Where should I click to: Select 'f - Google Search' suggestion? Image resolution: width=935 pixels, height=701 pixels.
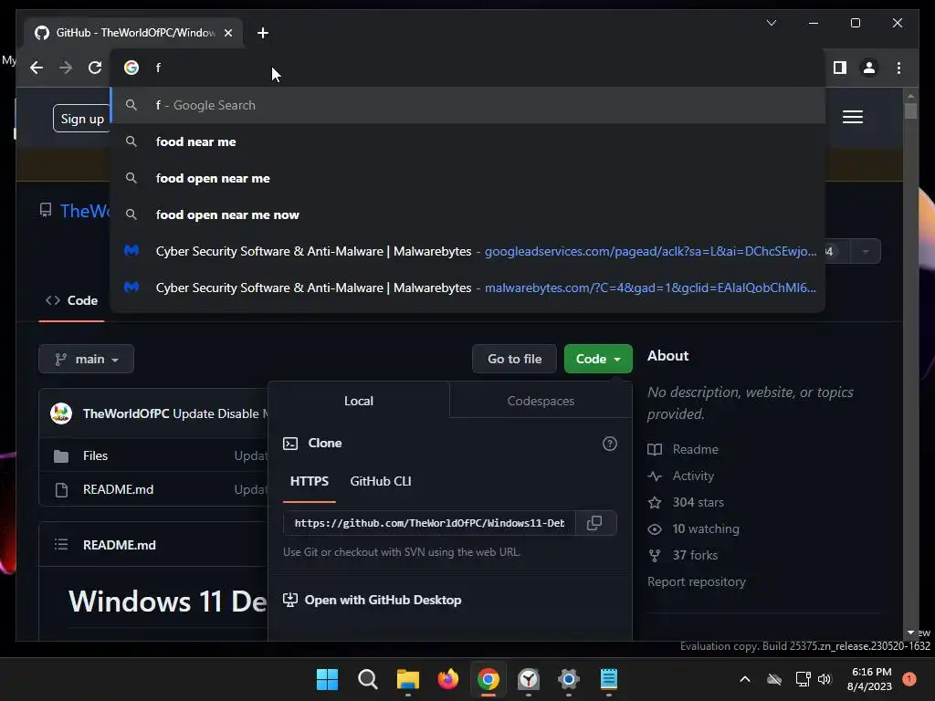(x=468, y=106)
